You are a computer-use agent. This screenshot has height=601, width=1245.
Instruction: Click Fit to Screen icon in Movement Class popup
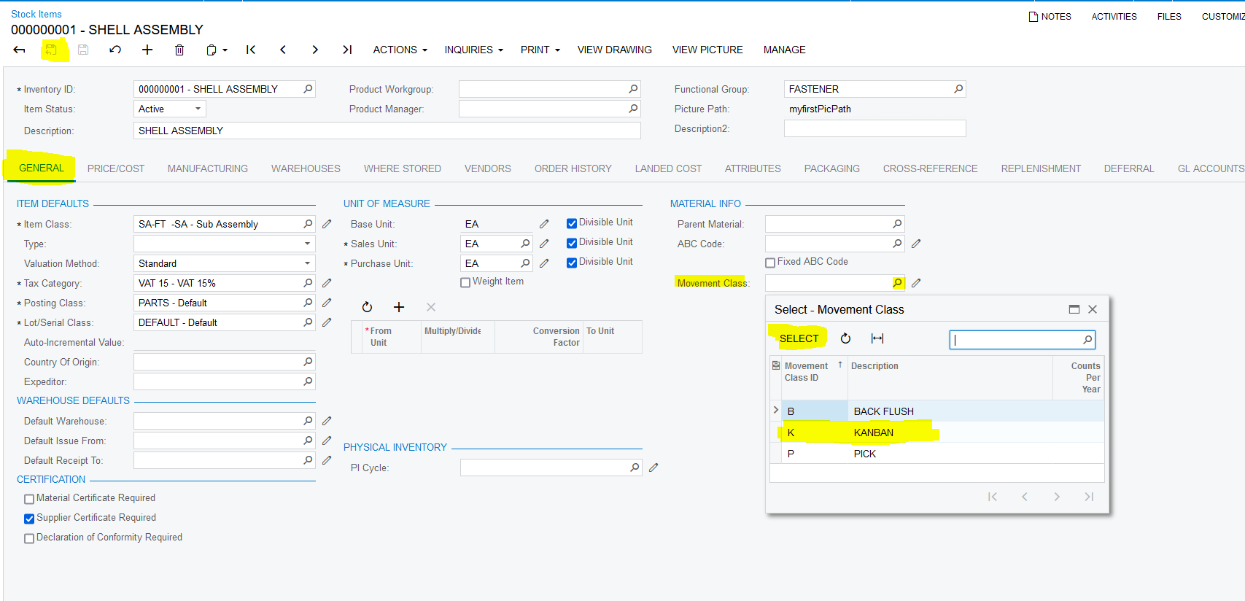point(877,338)
